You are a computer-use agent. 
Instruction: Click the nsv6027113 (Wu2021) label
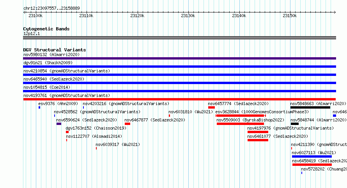click(x=314, y=153)
